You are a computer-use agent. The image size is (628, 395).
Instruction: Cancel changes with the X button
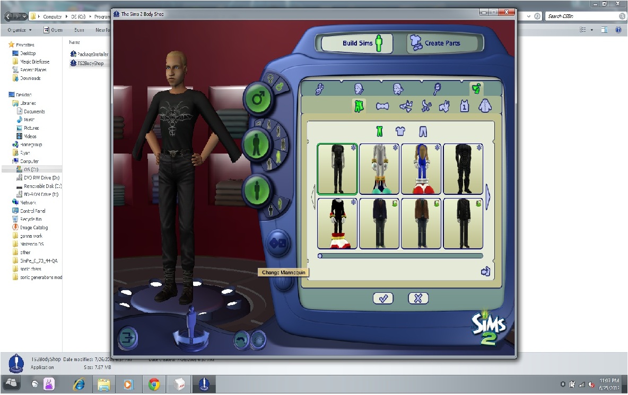point(418,298)
